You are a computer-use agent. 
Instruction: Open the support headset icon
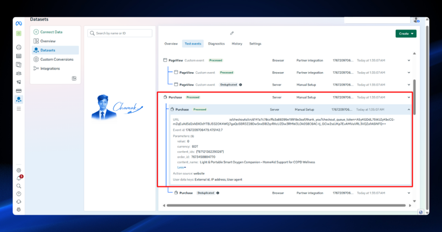click(19, 202)
